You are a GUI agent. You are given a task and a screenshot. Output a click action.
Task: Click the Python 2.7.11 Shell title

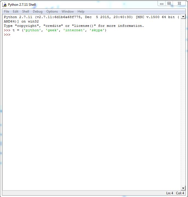(22, 5)
